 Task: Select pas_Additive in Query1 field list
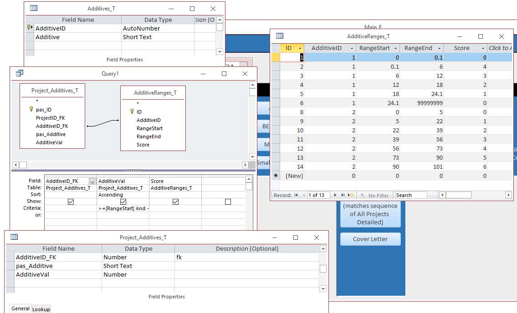[x=51, y=134]
